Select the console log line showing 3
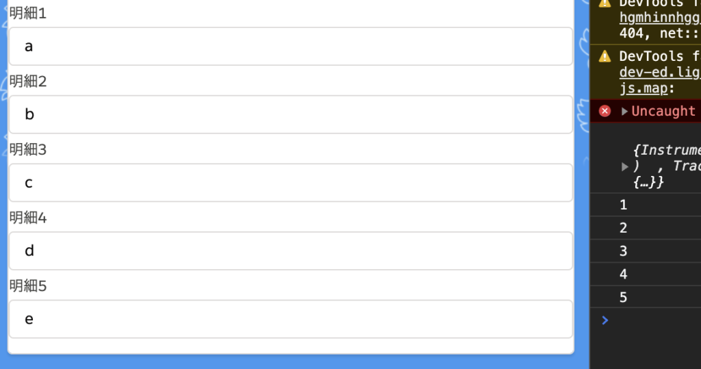Viewport: 701px width, 369px height. pos(646,251)
